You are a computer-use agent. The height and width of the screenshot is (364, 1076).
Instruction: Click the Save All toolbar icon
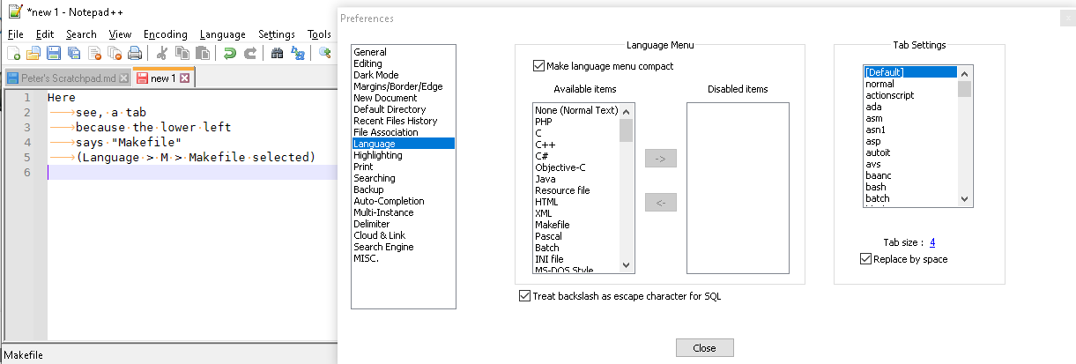click(74, 53)
